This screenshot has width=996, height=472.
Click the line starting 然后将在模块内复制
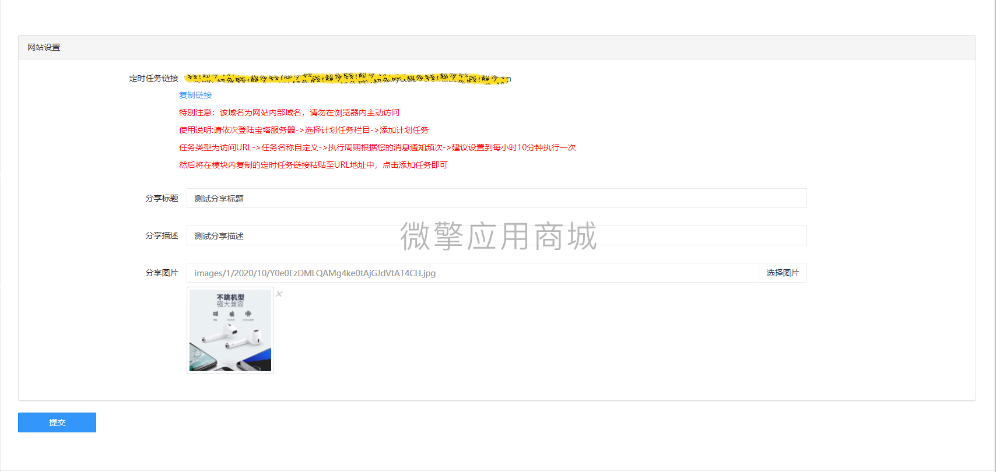click(x=313, y=165)
